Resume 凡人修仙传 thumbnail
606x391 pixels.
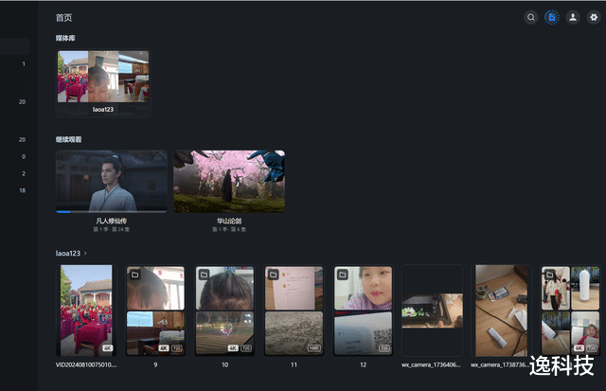(x=112, y=181)
